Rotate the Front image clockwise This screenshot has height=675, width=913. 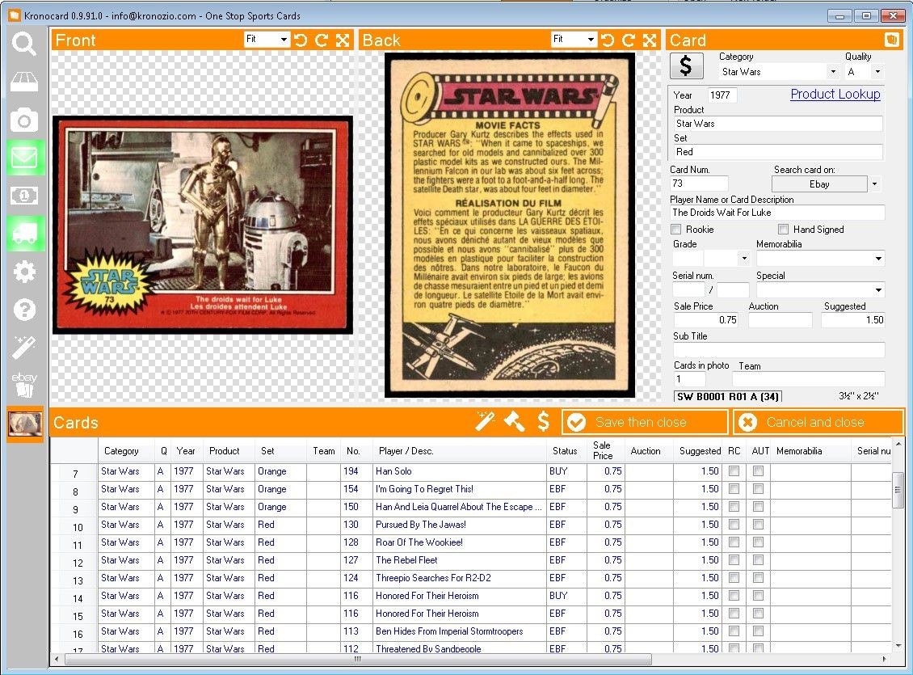pyautogui.click(x=322, y=40)
